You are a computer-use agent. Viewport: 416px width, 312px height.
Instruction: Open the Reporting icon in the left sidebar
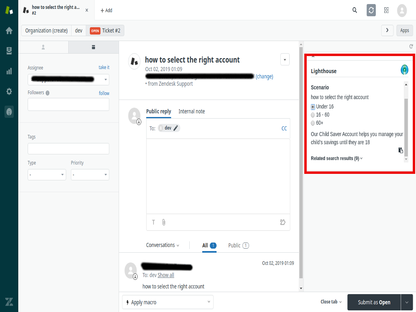[9, 71]
